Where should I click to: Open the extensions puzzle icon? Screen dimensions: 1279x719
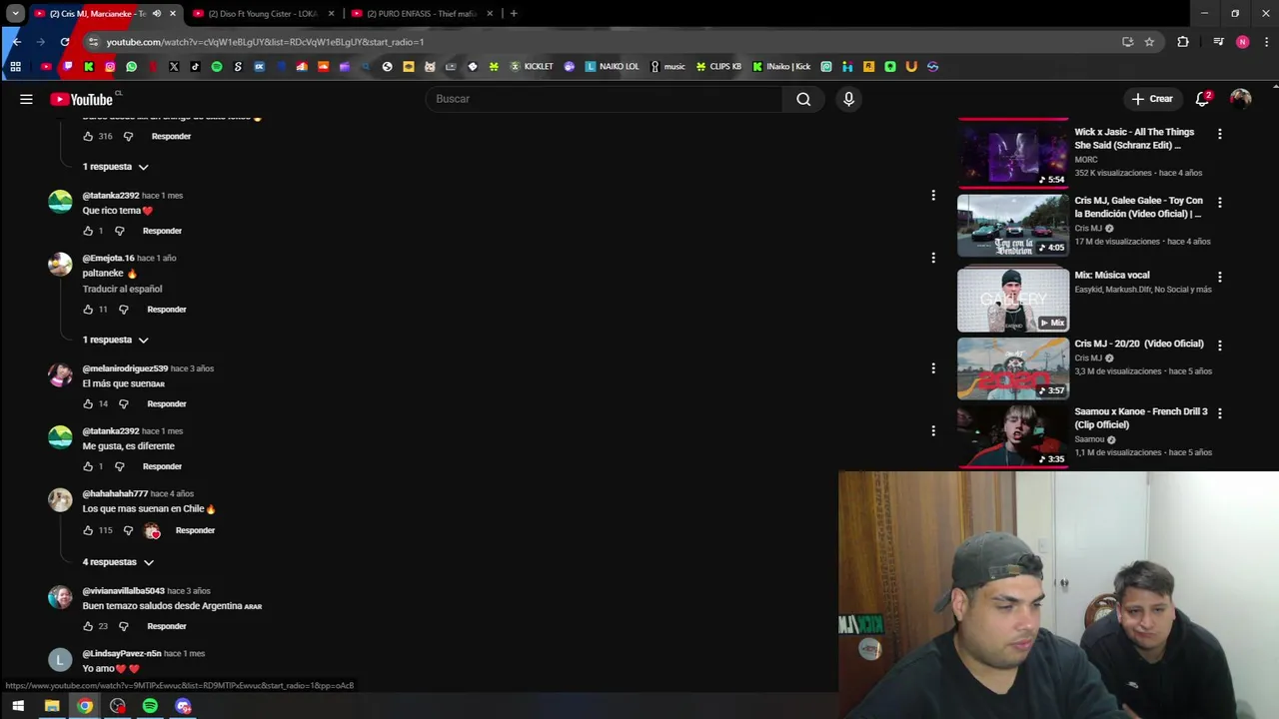1183,42
